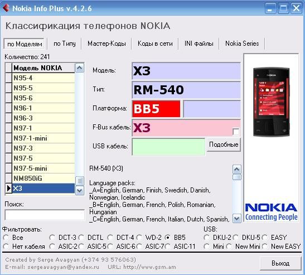Click the Nokia X3 phone picture
The height and width of the screenshot is (275, 305).
coord(272,102)
